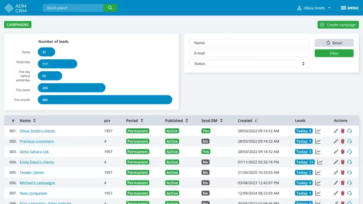The height and width of the screenshot is (204, 363).
Task: Open the Status filter dropdown
Action: [x=249, y=63]
